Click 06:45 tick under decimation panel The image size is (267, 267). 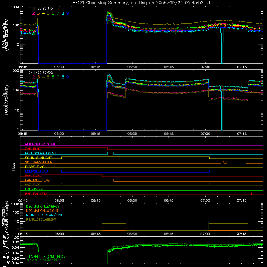tap(169, 234)
